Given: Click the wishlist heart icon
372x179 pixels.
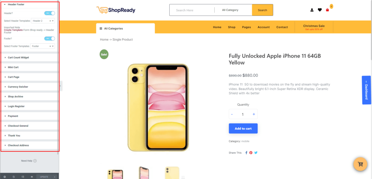Looking at the screenshot, I should pos(320,10).
